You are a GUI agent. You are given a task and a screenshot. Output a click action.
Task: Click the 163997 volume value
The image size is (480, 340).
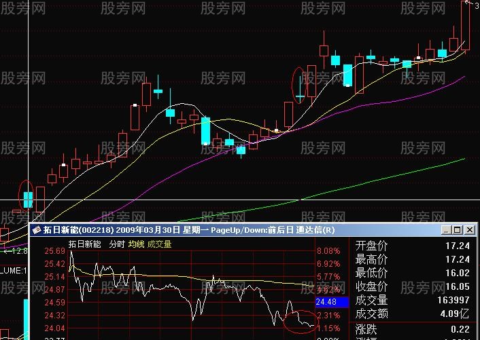click(x=453, y=300)
